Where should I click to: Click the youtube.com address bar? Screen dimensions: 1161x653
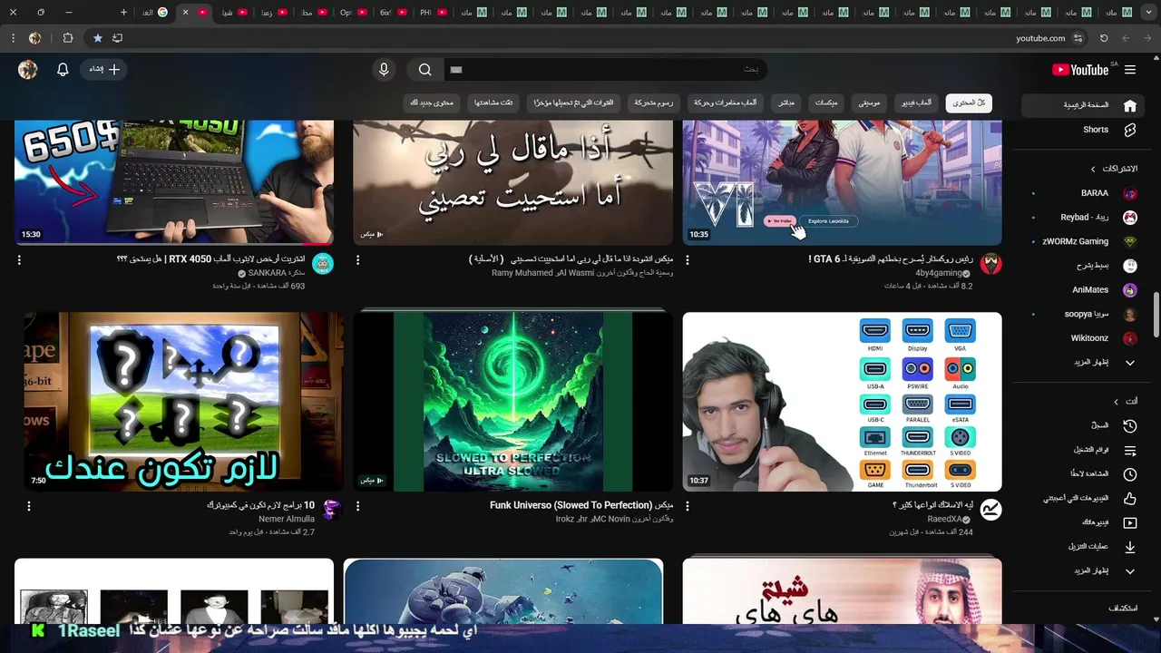(x=1040, y=38)
